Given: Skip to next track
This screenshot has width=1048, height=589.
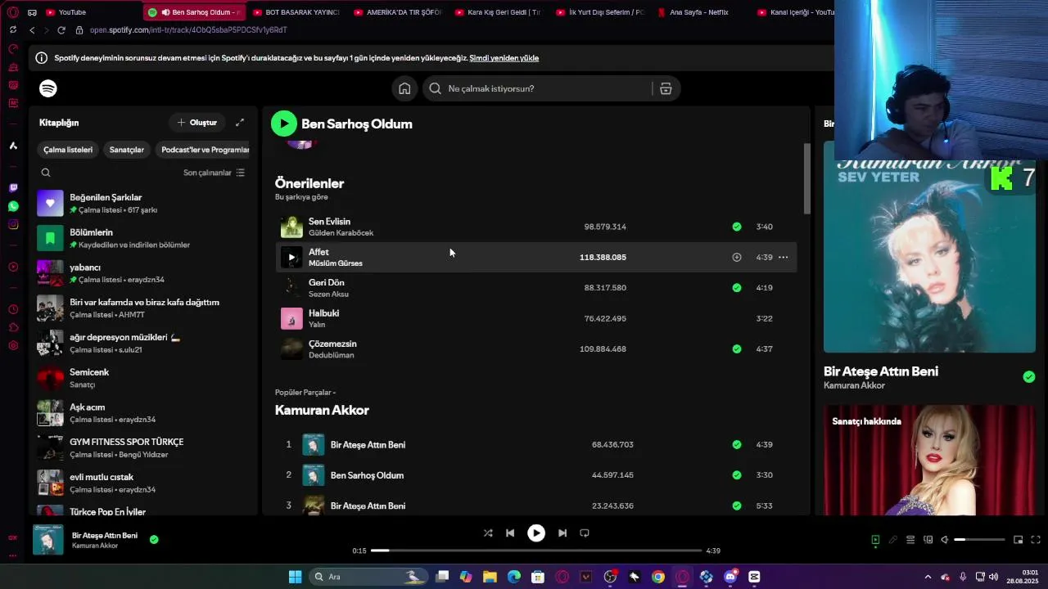Looking at the screenshot, I should (562, 533).
